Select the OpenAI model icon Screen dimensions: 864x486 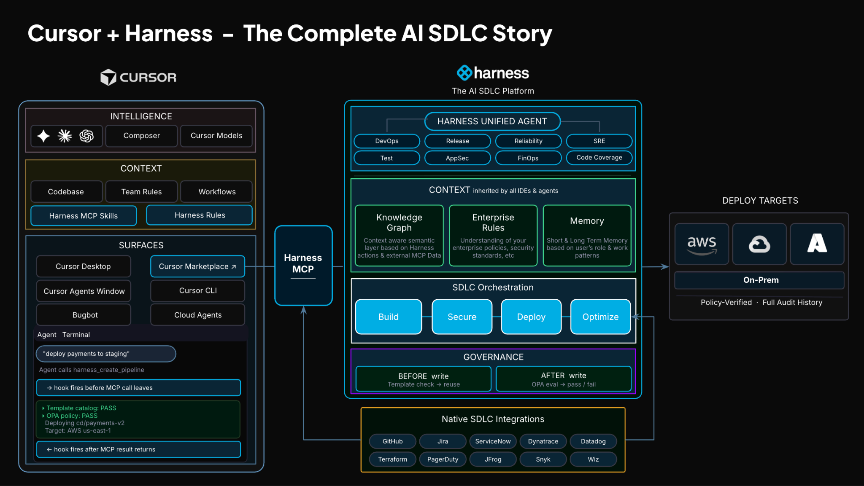click(x=86, y=136)
